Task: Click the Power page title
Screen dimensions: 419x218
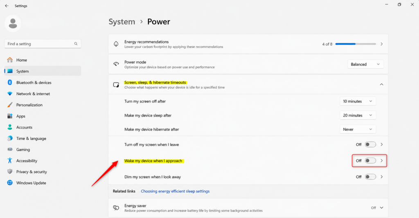Action: click(158, 22)
